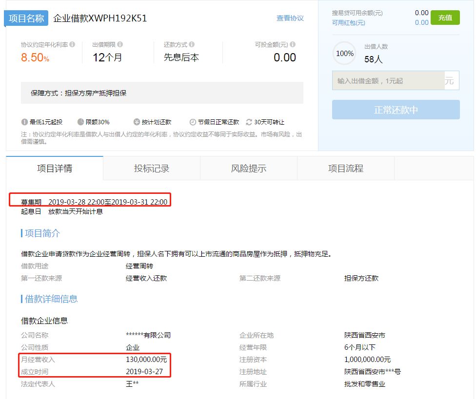Click the 王** legal representative name
Image resolution: width=476 pixels, height=399 pixels.
click(x=132, y=384)
